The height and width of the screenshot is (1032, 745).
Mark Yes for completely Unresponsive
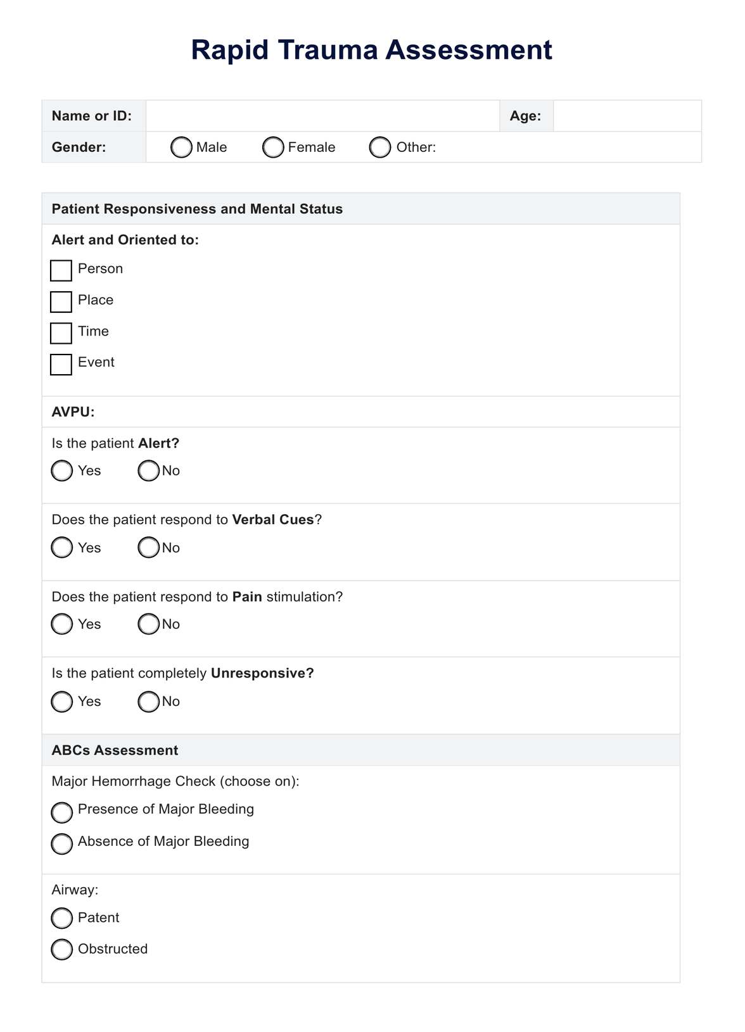click(62, 702)
